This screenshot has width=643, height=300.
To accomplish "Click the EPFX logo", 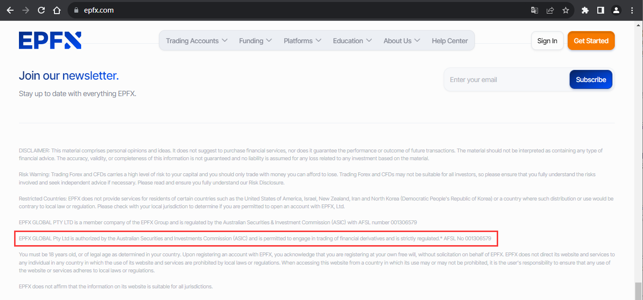I will (x=50, y=40).
